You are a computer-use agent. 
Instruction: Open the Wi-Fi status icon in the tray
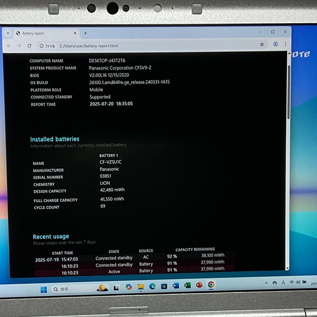(291, 282)
